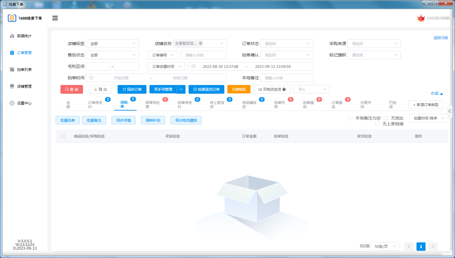Screen dimensions: 455x258
Task: Open the 订单状态 dropdown
Action: (287, 44)
